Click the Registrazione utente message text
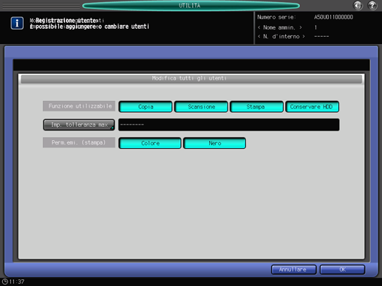 tap(66, 21)
